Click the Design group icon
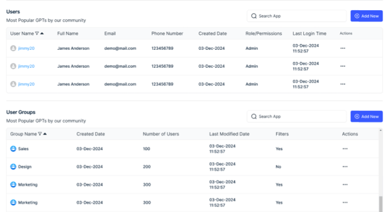 tap(13, 167)
